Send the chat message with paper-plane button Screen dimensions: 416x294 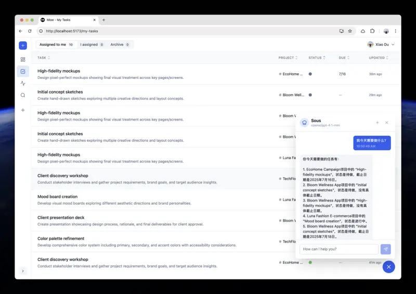385,249
